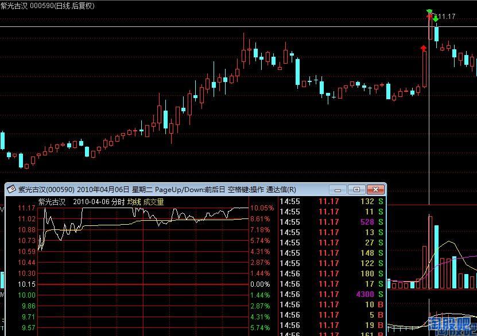Image resolution: width=477 pixels, height=336 pixels.
Task: Minimize the intraday popup window
Action: [338, 190]
